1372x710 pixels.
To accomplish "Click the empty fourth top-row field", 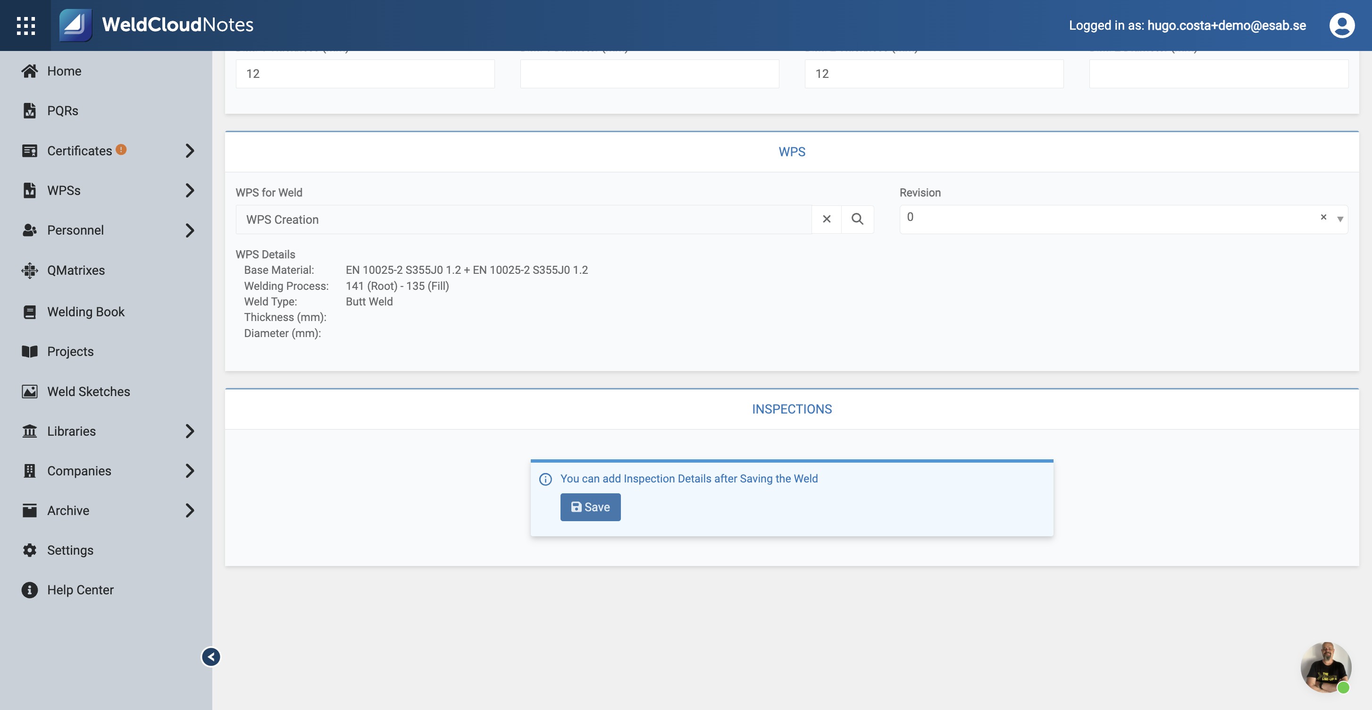I will click(1219, 74).
